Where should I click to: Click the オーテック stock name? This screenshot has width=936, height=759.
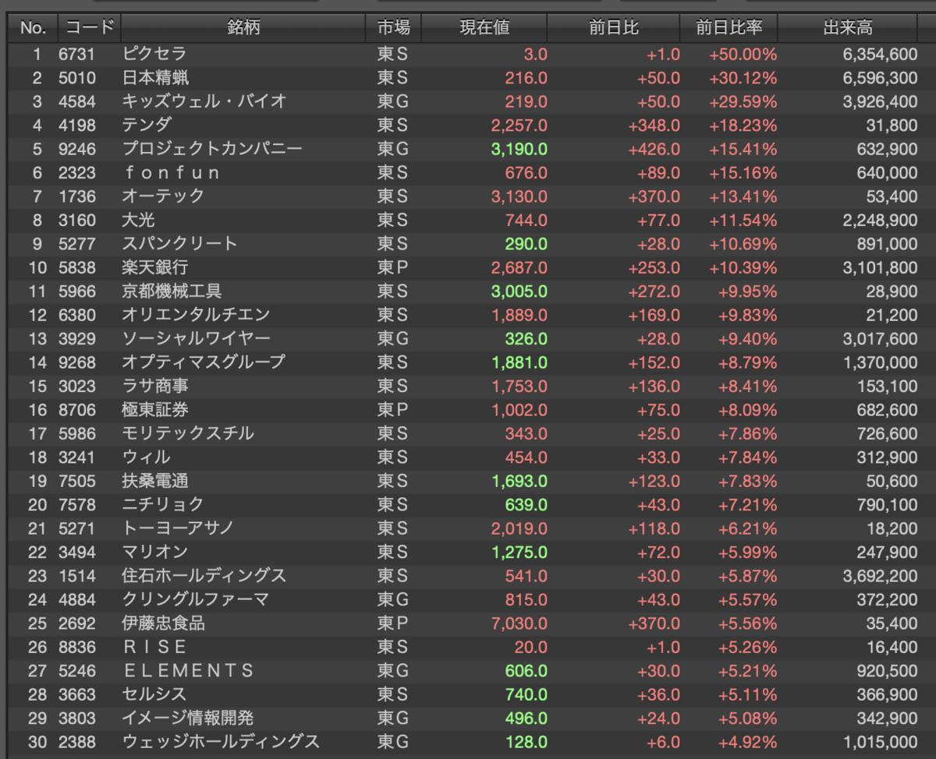[x=163, y=196]
